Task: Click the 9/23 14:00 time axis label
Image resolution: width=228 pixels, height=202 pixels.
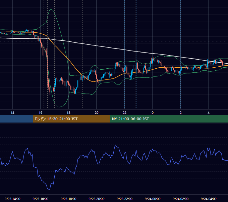Action: tap(12, 199)
